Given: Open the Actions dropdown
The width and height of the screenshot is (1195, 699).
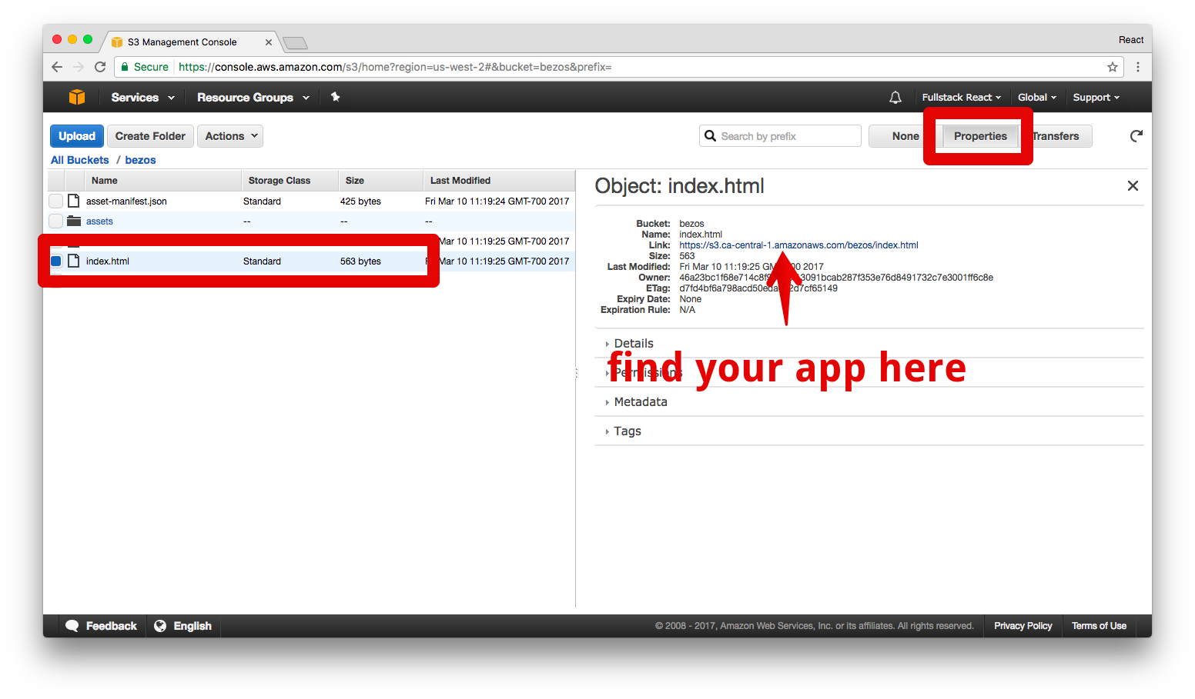Looking at the screenshot, I should coord(230,136).
